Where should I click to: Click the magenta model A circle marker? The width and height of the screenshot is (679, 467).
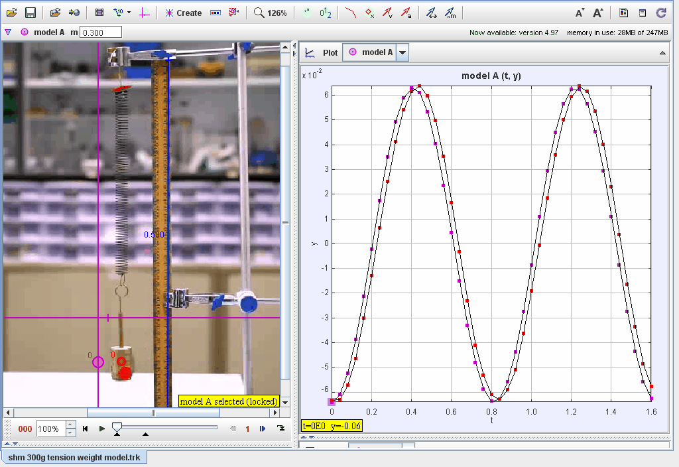(x=98, y=362)
